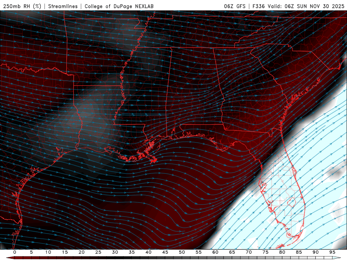Click the '5' value on the color scale
Viewport: 347px width, 260px height.
pos(31,252)
